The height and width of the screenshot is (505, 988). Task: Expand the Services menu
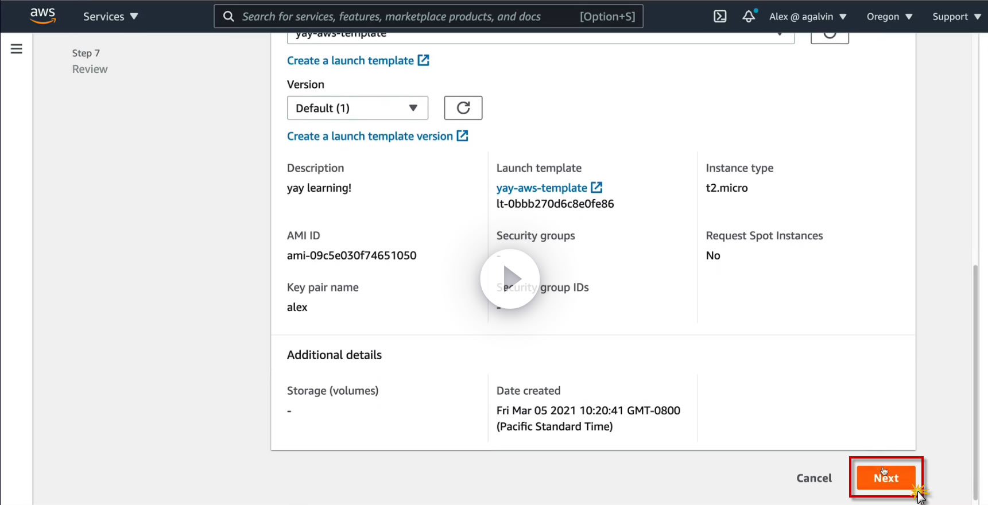click(x=110, y=17)
